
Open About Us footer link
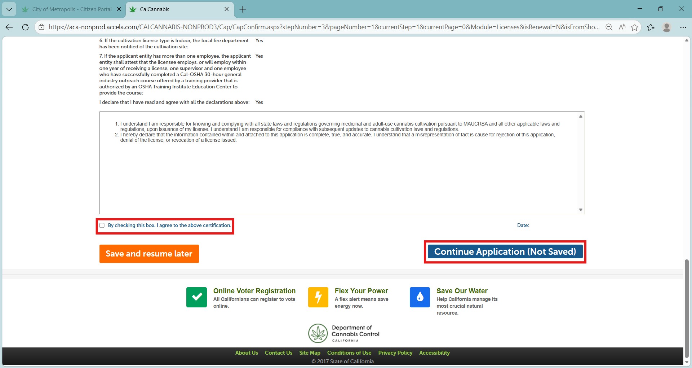point(247,353)
